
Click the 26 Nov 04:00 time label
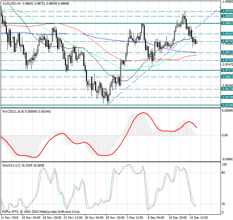(94, 218)
